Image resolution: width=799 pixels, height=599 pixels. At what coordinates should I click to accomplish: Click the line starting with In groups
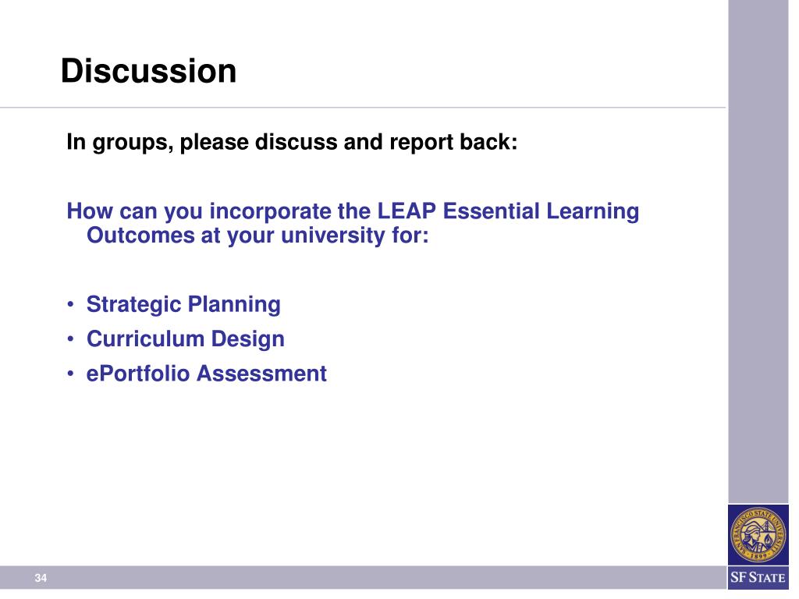pyautogui.click(x=292, y=144)
